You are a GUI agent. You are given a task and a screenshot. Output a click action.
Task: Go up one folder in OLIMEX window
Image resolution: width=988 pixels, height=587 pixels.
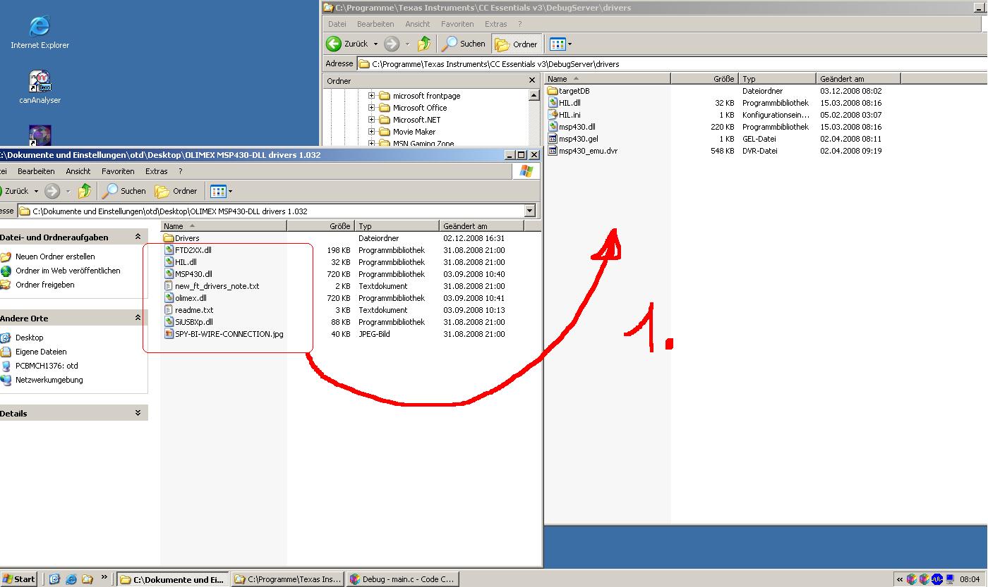tap(85, 191)
